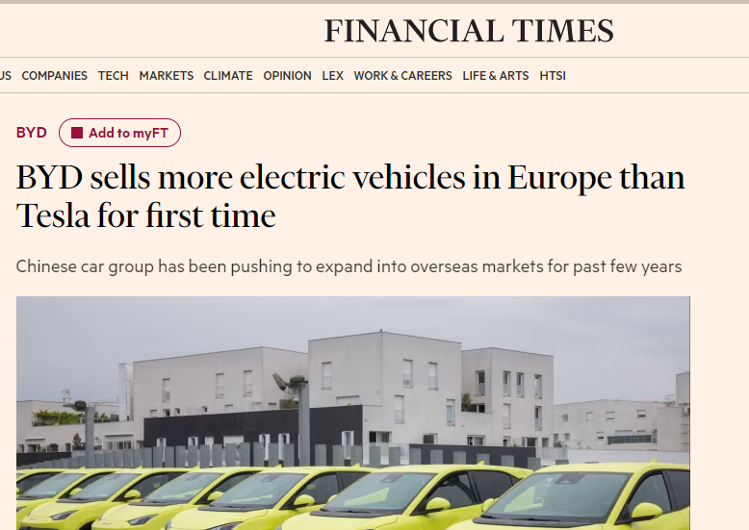Open the yellow BYD cars article photo
This screenshot has height=530, width=749.
(x=352, y=413)
